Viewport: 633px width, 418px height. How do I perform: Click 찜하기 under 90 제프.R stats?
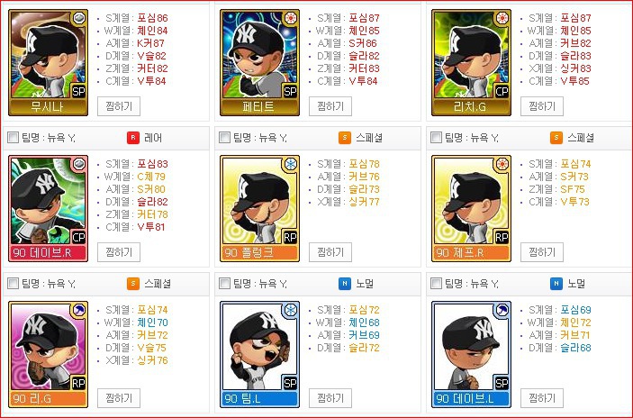[542, 252]
